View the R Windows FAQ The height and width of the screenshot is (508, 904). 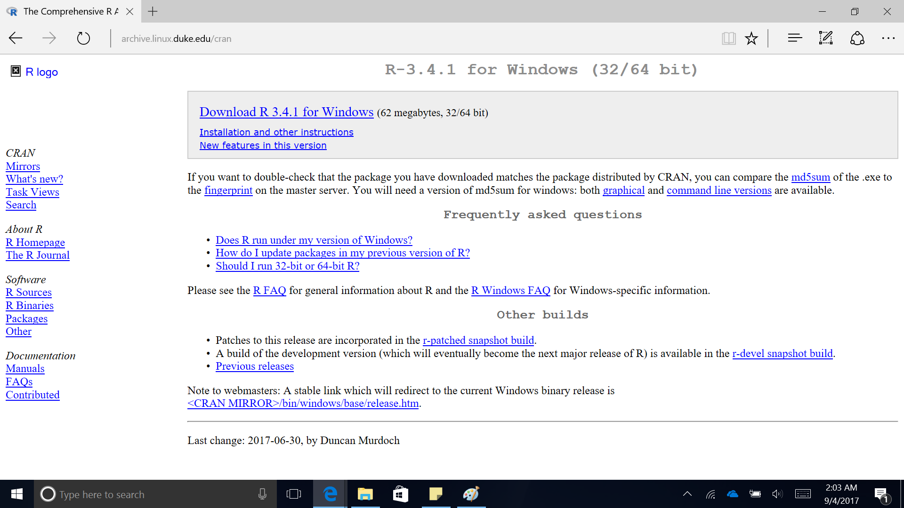coord(510,290)
